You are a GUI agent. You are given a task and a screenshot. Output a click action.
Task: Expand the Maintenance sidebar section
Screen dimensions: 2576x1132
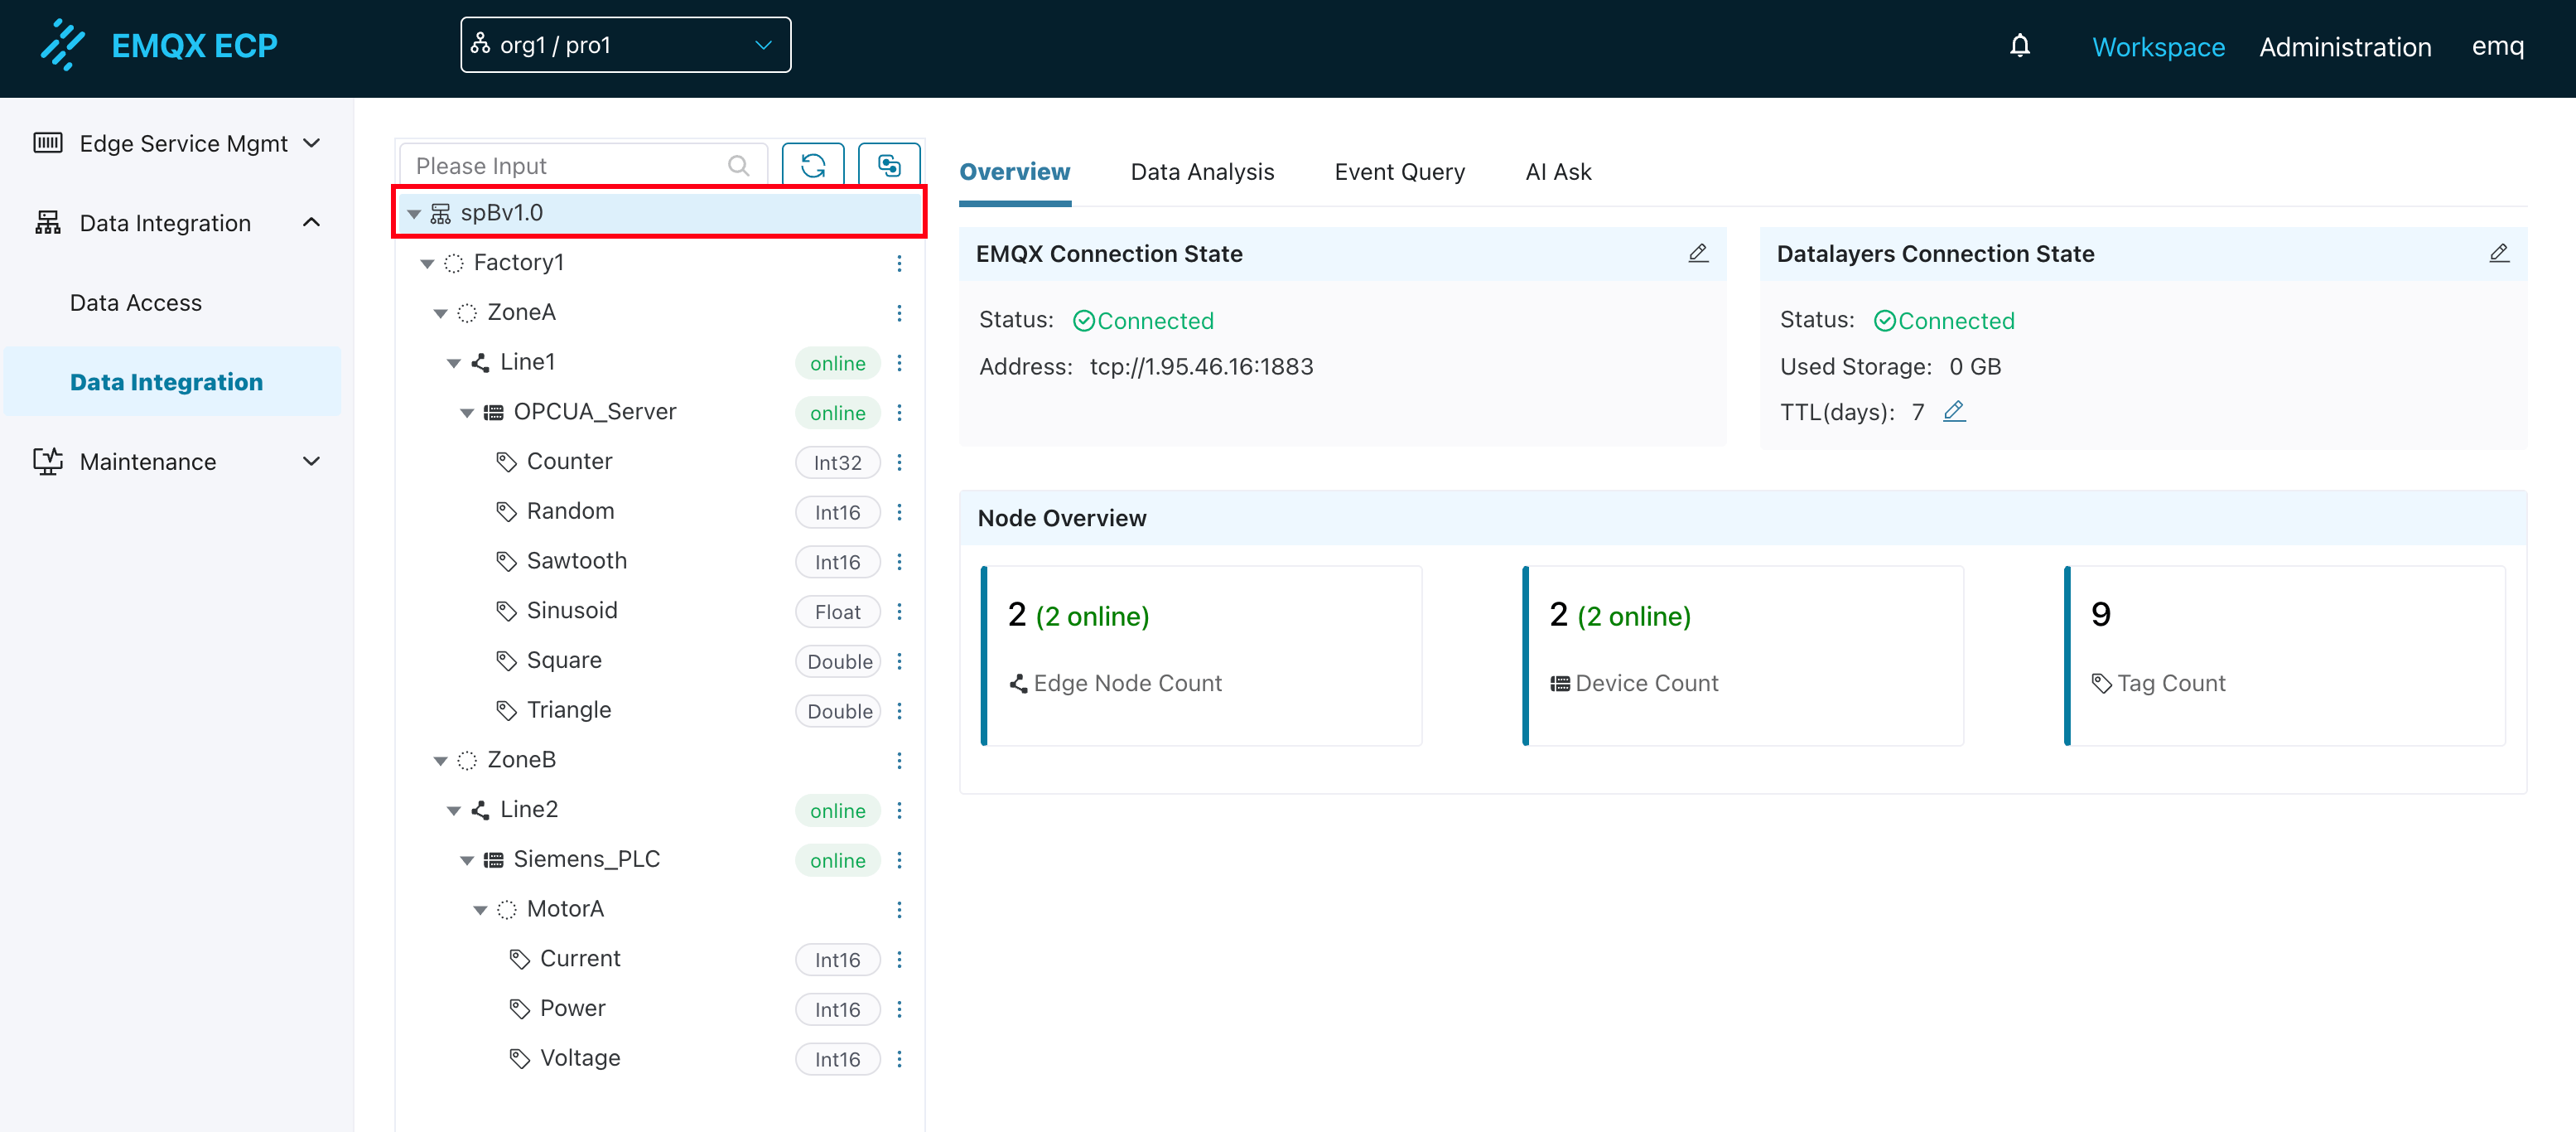pos(177,462)
